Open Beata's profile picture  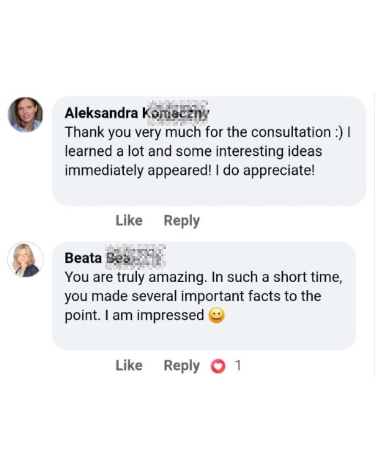click(x=25, y=259)
